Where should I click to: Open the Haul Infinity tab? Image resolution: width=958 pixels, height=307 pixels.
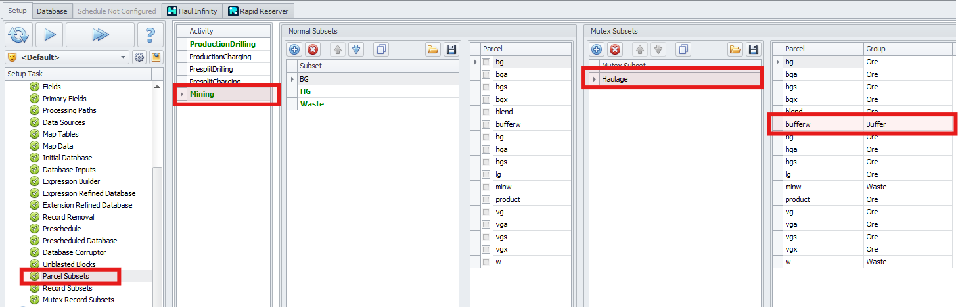(192, 11)
